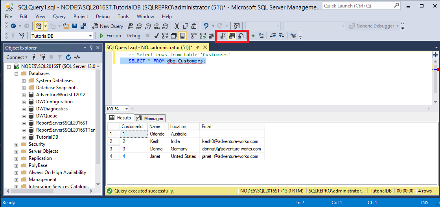Open Activity Monitor from the Object Explorer toolbar
This screenshot has width=440, height=207.
click(x=77, y=57)
